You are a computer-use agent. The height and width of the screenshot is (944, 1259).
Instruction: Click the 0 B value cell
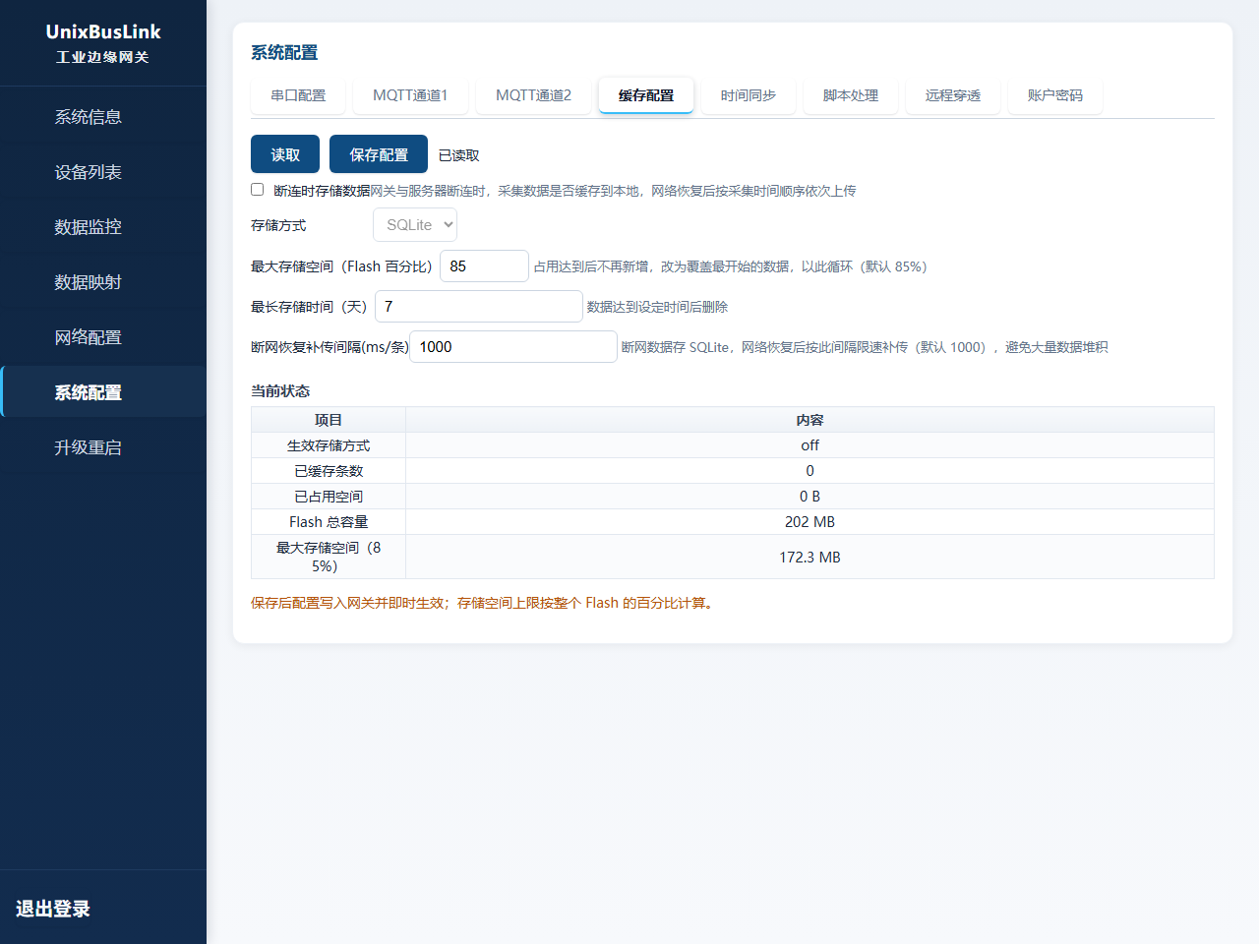coord(809,497)
